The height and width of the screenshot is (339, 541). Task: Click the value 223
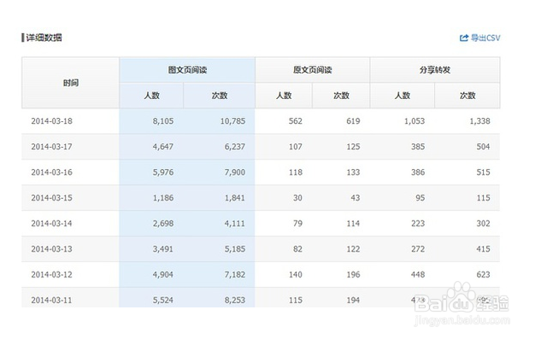[x=418, y=224]
